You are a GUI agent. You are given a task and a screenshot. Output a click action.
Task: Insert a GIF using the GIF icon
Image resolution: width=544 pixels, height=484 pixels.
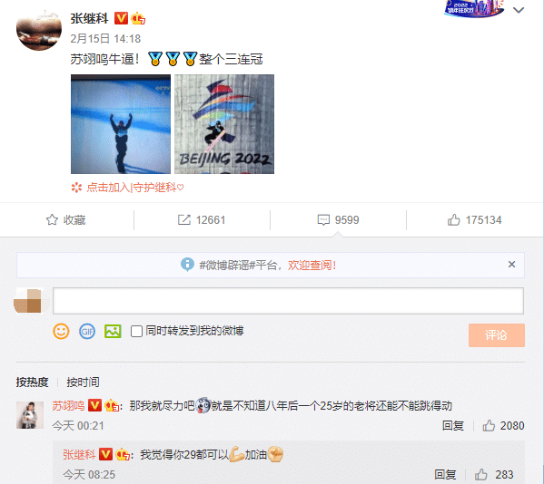(87, 332)
